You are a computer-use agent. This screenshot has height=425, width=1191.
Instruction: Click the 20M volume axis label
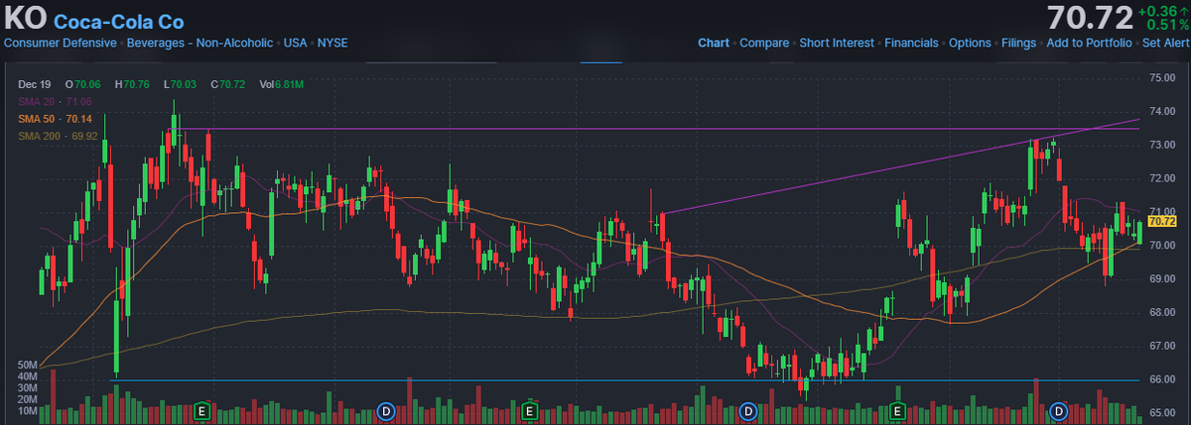point(28,399)
